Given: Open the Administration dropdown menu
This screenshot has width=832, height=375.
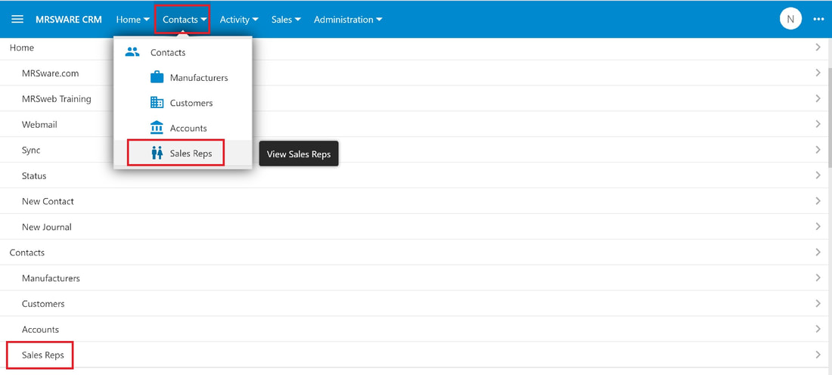Looking at the screenshot, I should point(348,19).
